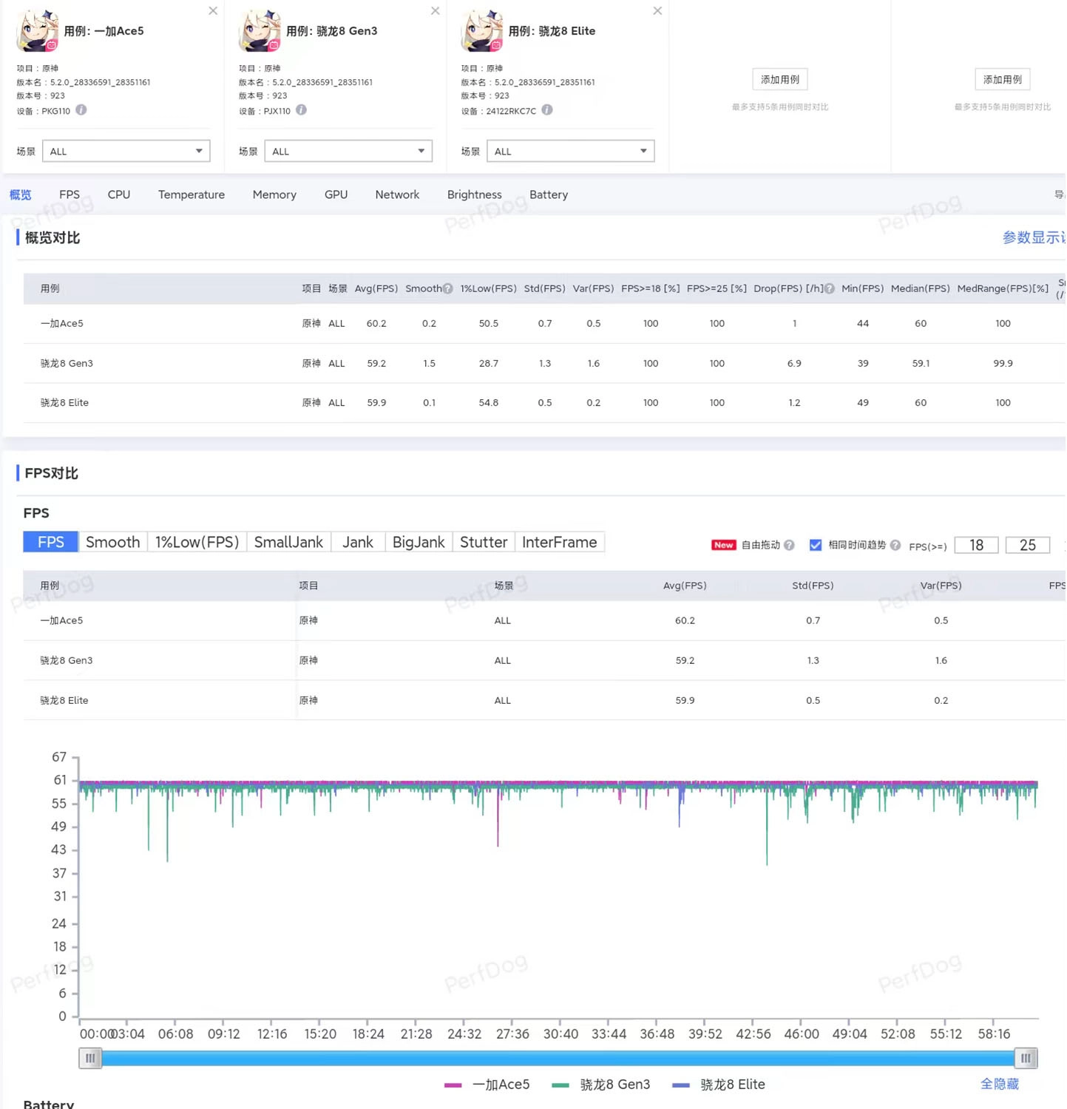This screenshot has width=1067, height=1109.
Task: Open the CPU tab
Action: [119, 195]
